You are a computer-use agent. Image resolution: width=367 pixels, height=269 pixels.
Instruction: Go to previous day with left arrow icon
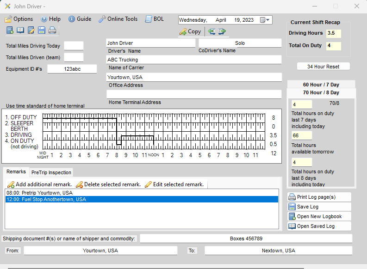pyautogui.click(x=212, y=31)
